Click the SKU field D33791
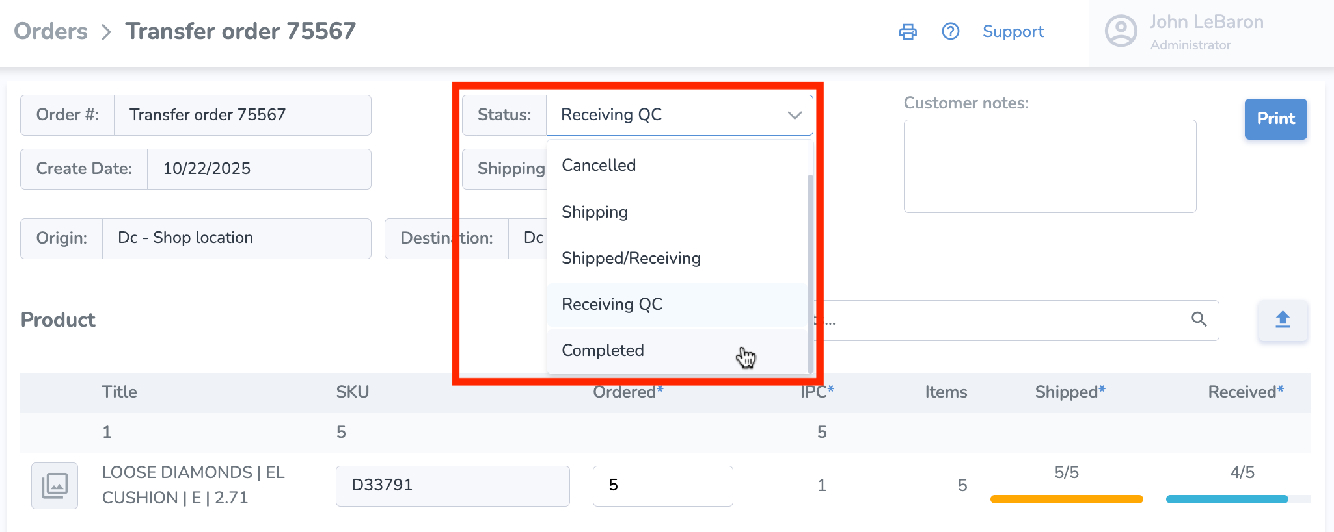Screen dimensions: 1334x532 452,485
